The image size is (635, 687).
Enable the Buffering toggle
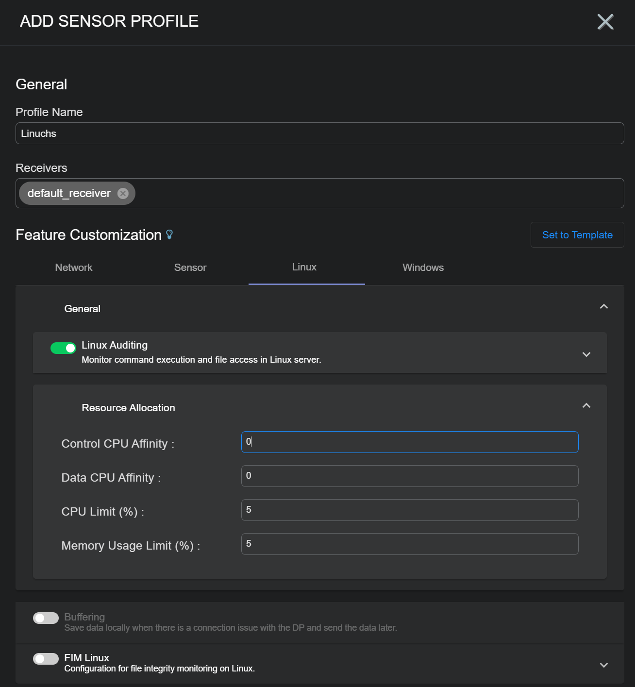46,618
